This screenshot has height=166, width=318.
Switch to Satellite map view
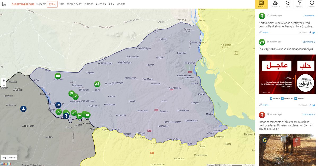pos(12,158)
